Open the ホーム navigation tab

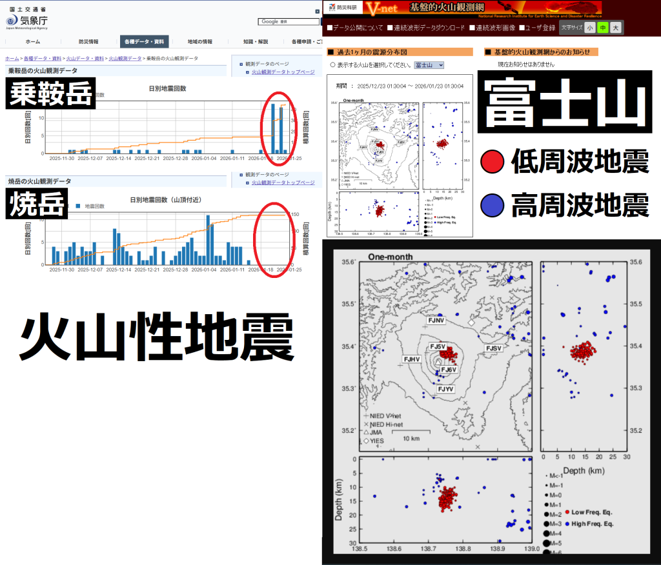point(32,41)
